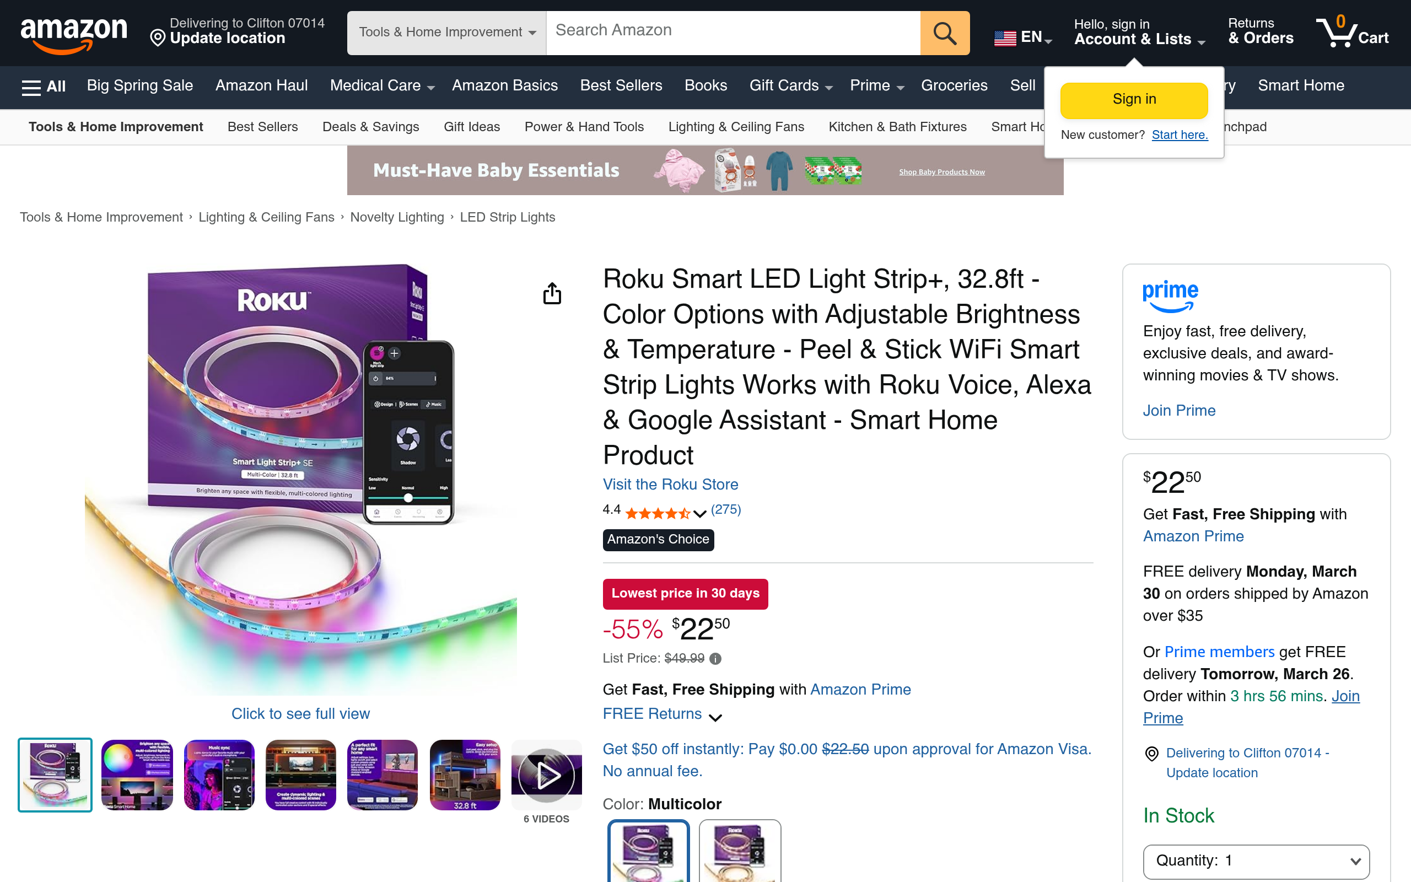Click the Update location pin icon

(x=158, y=39)
